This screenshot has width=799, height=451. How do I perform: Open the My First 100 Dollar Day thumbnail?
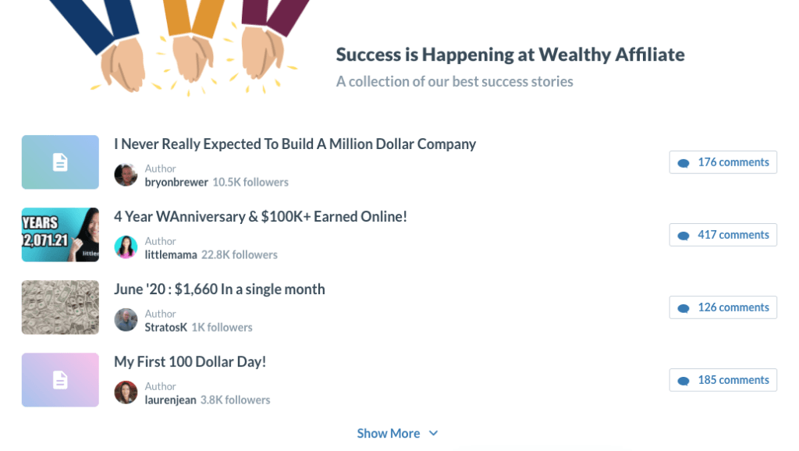pos(60,380)
